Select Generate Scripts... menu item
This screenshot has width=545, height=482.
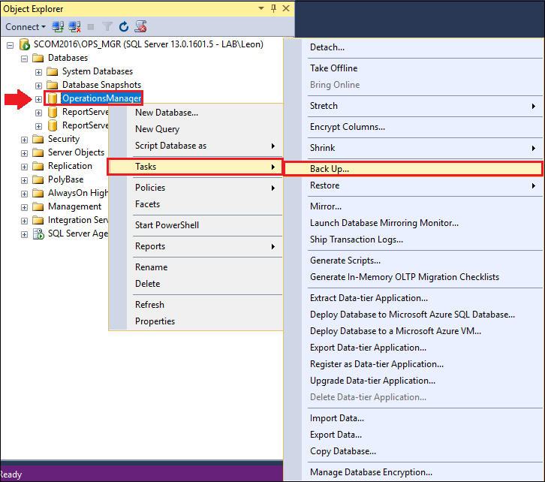[414, 261]
